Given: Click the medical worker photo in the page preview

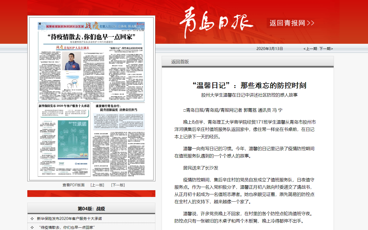Looking at the screenshot, I should coord(71,61).
